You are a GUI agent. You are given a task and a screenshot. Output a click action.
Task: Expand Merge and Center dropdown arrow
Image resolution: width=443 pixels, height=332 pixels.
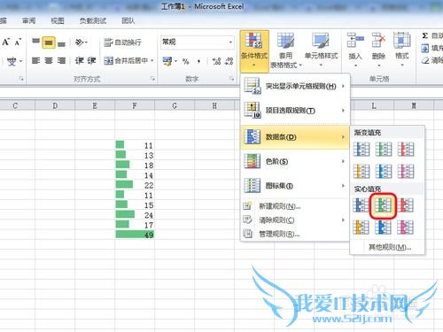[x=152, y=61]
